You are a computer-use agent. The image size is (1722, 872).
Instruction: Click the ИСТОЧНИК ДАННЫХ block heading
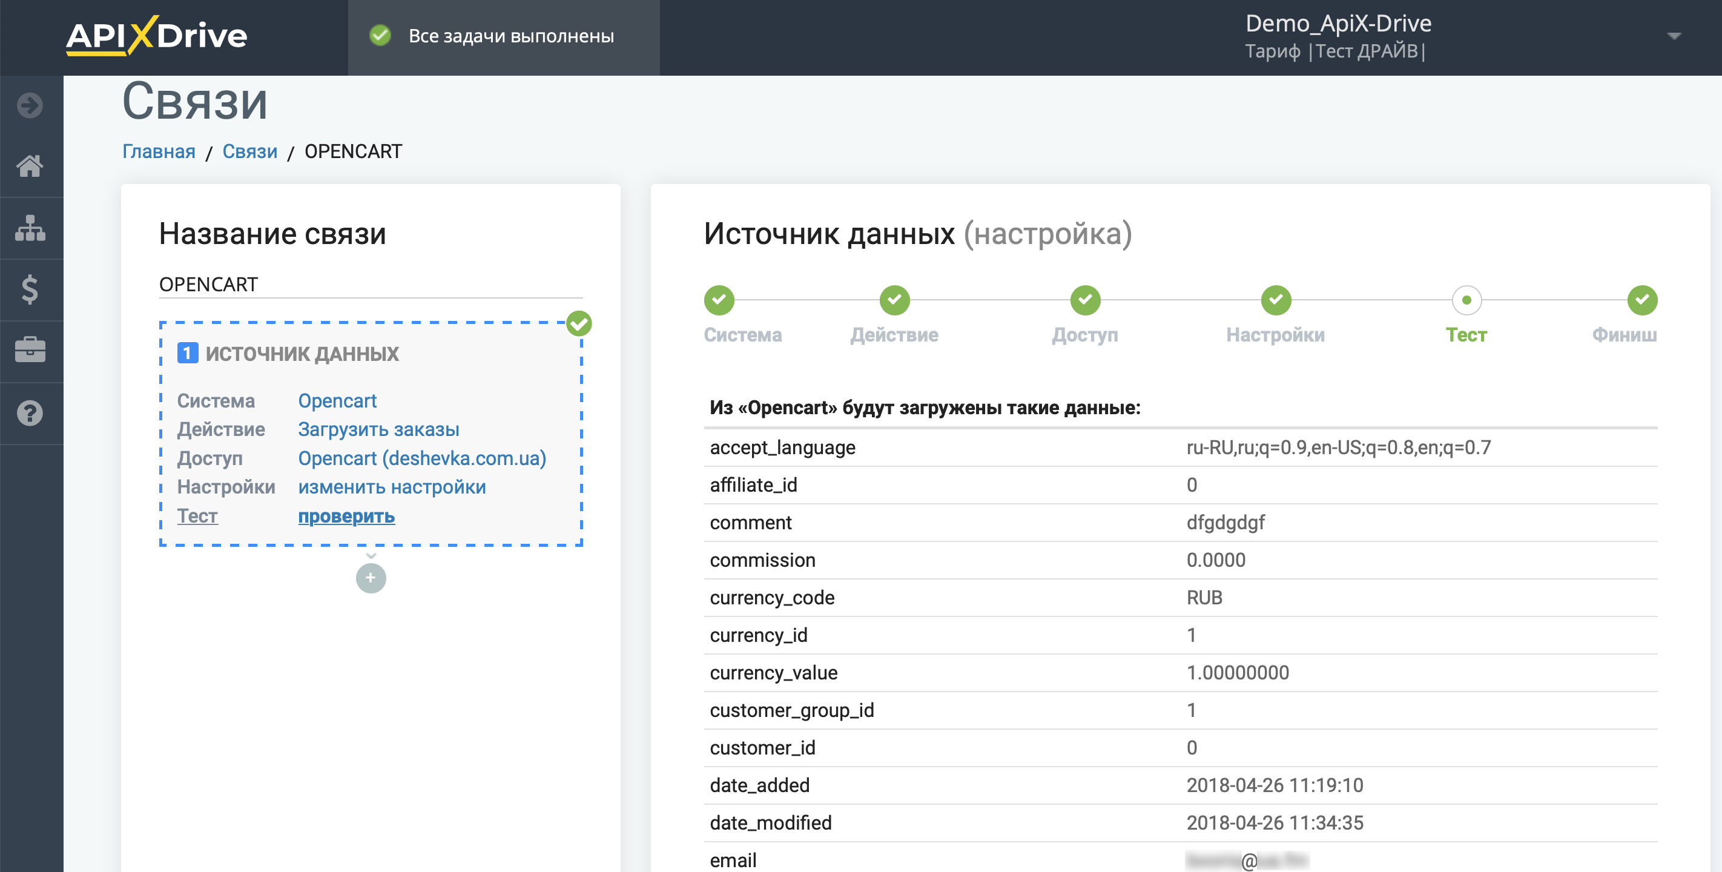(302, 354)
